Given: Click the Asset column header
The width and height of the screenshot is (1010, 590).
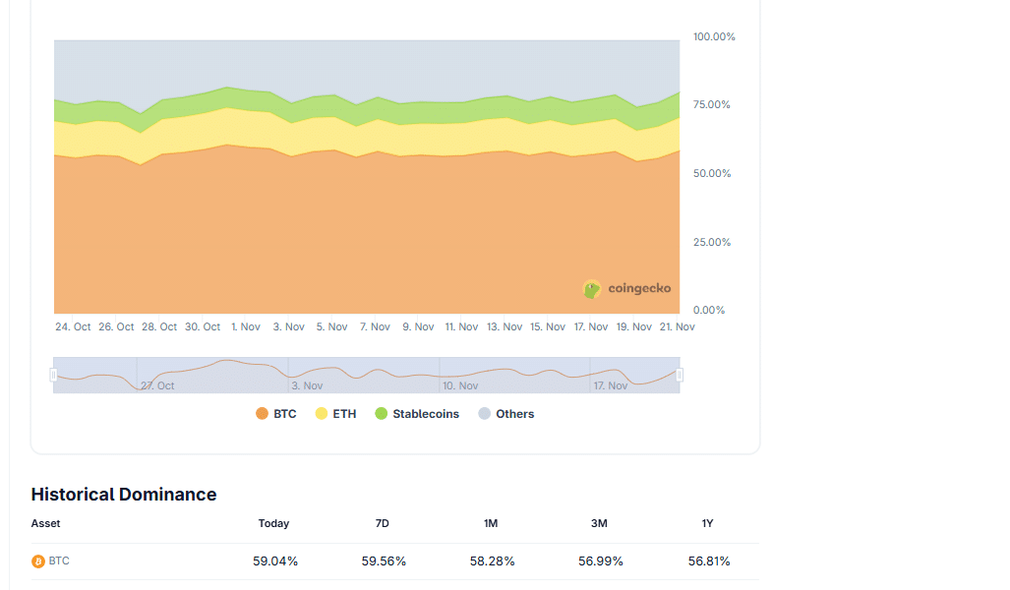Looking at the screenshot, I should point(45,523).
